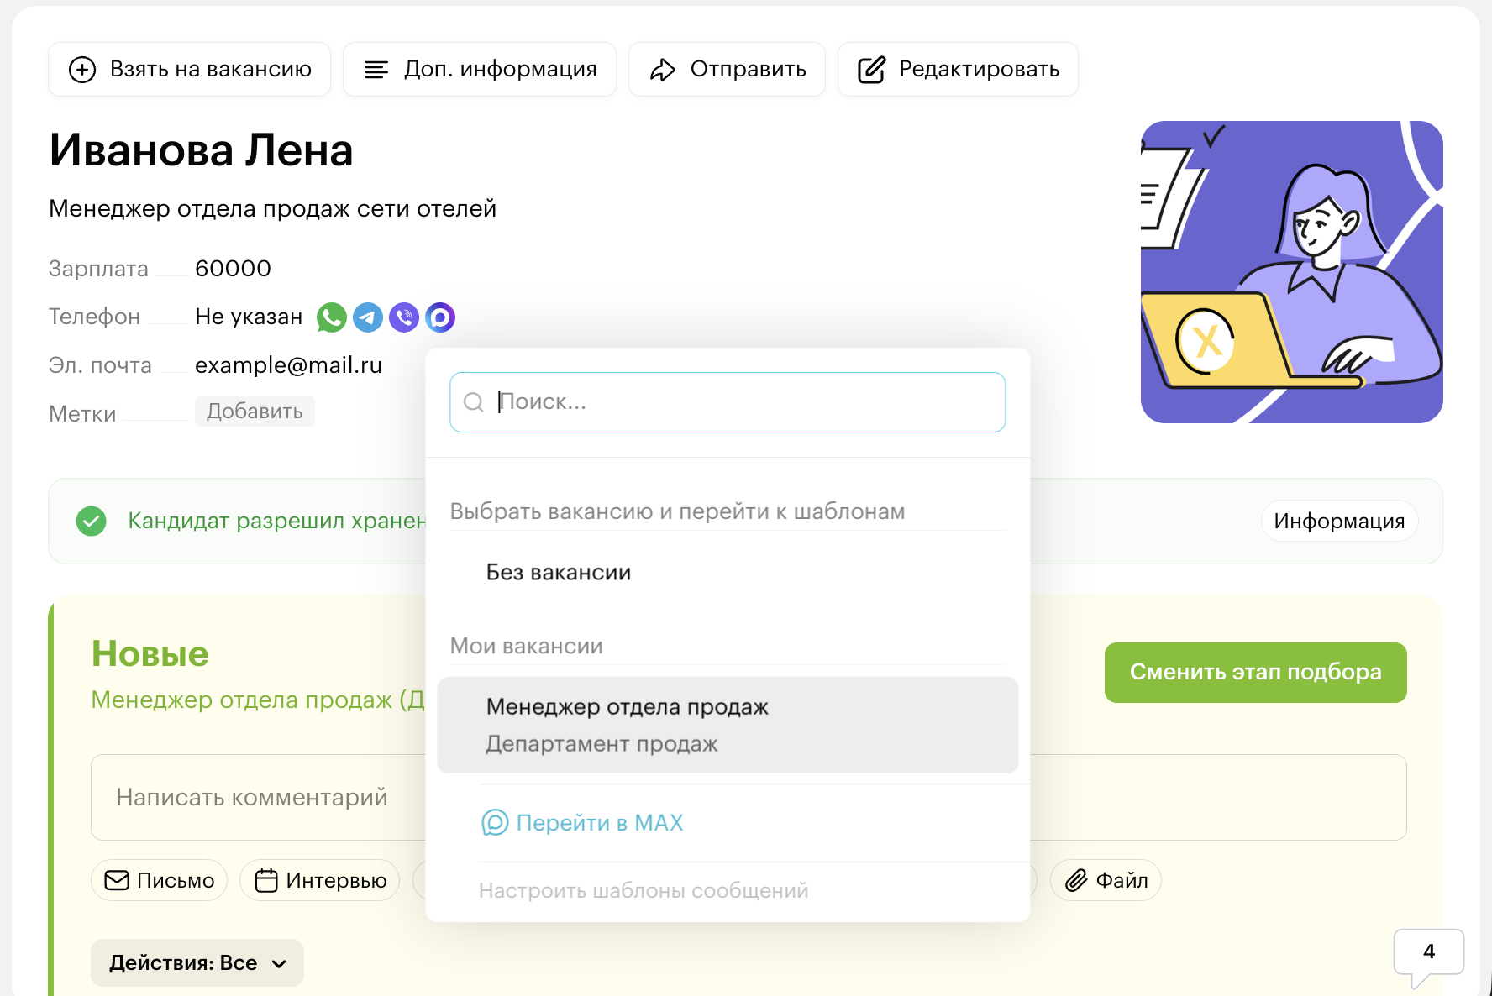Open Telegram messenger icon
The width and height of the screenshot is (1492, 996).
click(368, 317)
